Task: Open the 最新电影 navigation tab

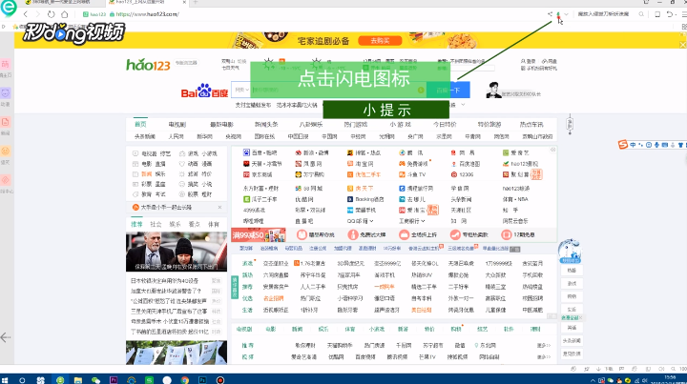Action: pos(221,124)
